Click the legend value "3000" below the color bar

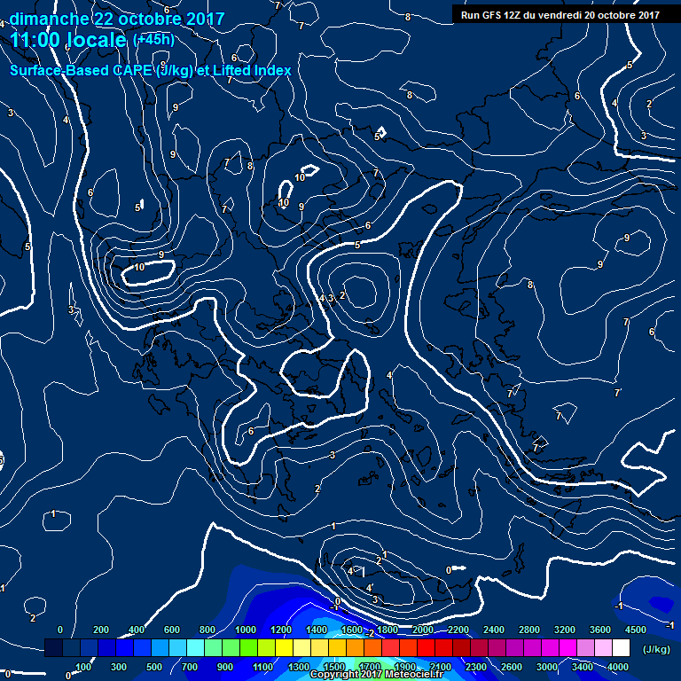(547, 667)
